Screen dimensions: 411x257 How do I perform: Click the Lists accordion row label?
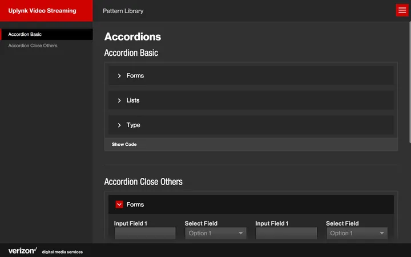pyautogui.click(x=133, y=100)
